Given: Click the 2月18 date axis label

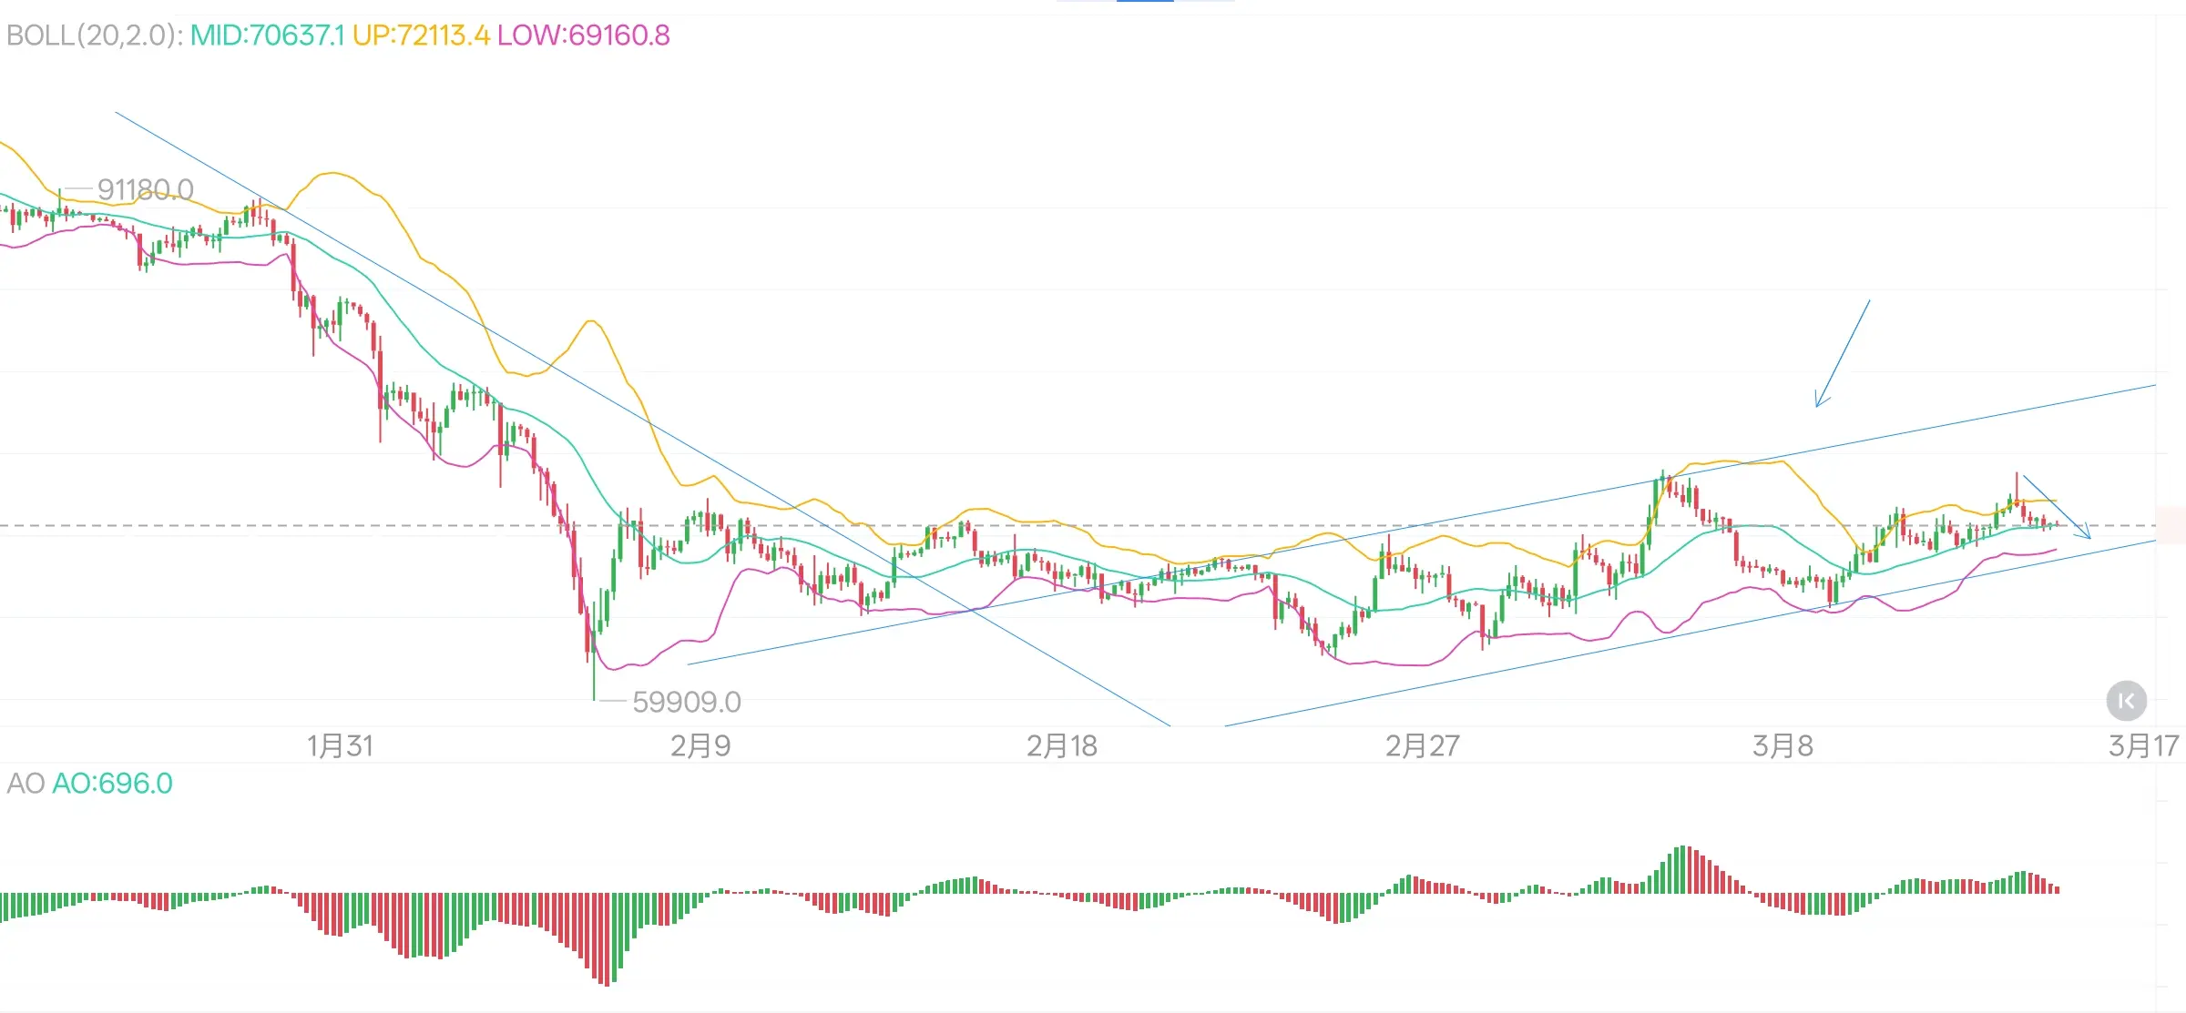Looking at the screenshot, I should point(1061,746).
